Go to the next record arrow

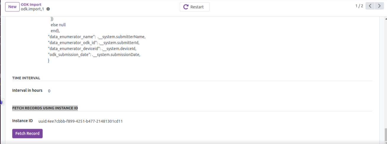[379, 6]
